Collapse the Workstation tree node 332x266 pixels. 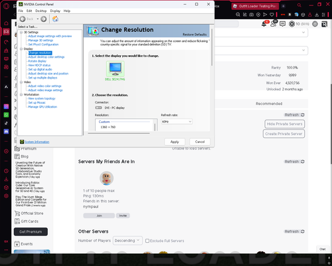[x=21, y=94]
